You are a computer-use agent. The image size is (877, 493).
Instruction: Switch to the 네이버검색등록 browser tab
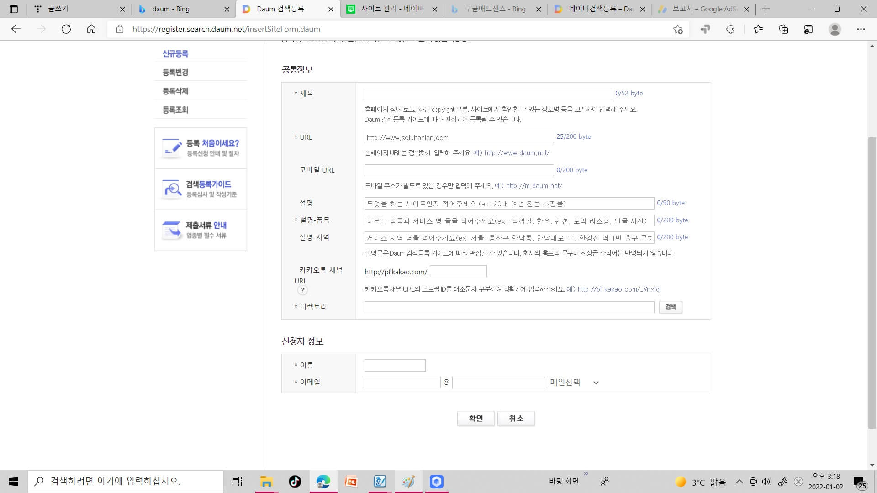[x=594, y=9]
